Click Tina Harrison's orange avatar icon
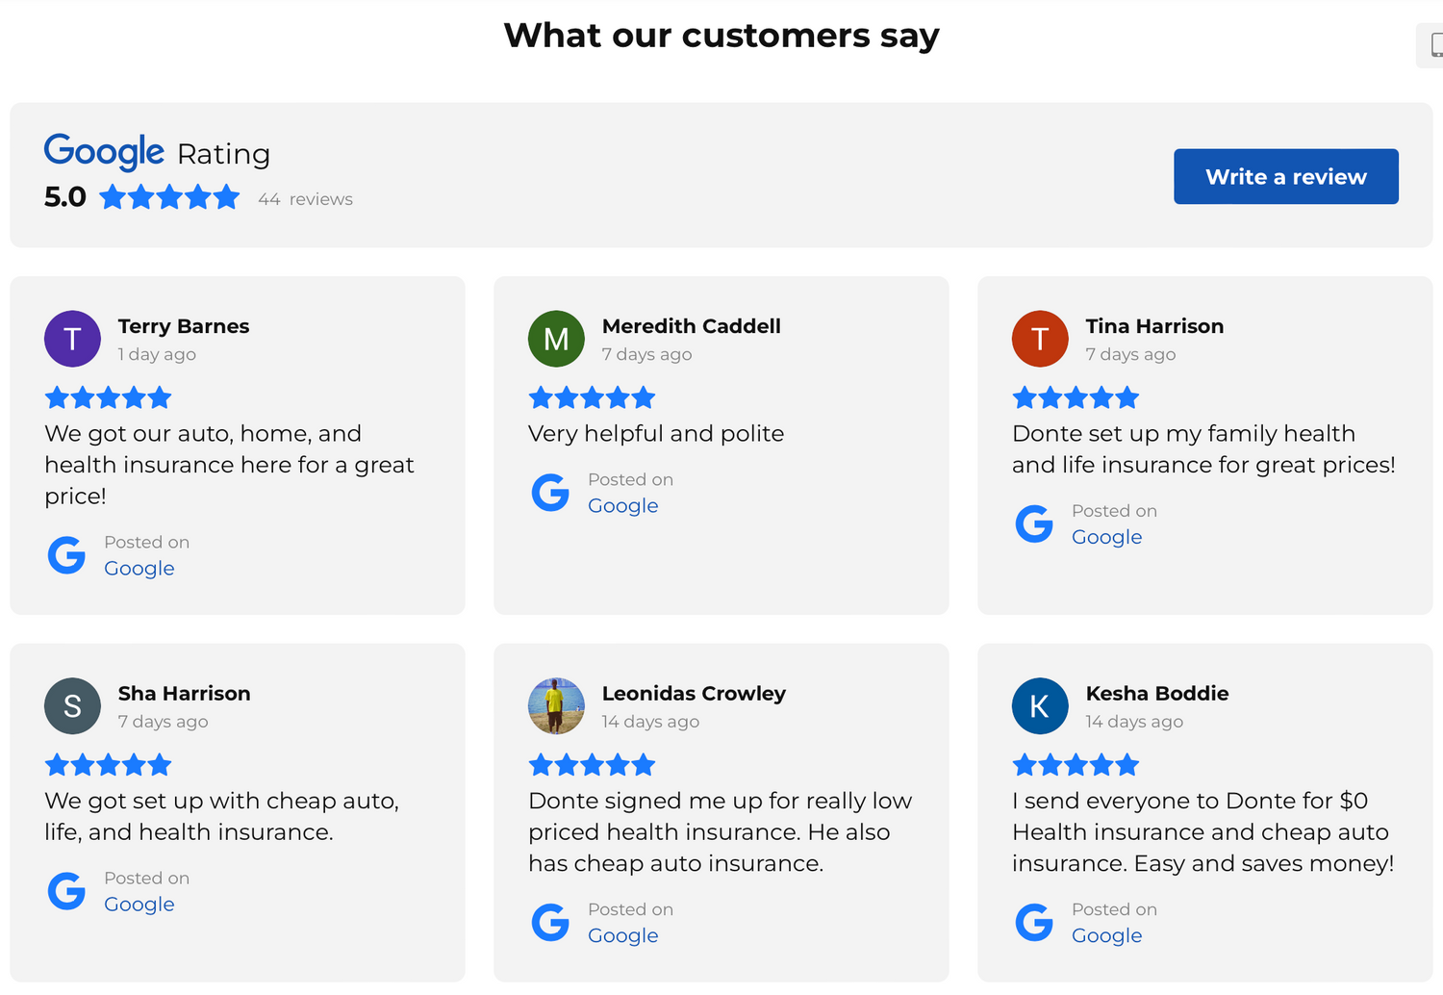The width and height of the screenshot is (1443, 995). tap(1040, 339)
